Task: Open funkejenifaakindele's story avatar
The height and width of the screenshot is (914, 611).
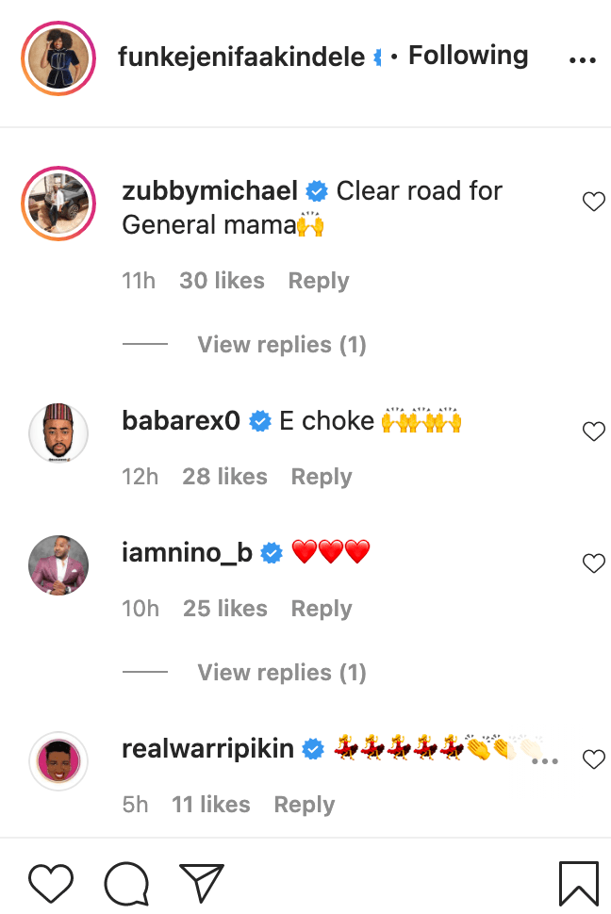Action: (58, 58)
